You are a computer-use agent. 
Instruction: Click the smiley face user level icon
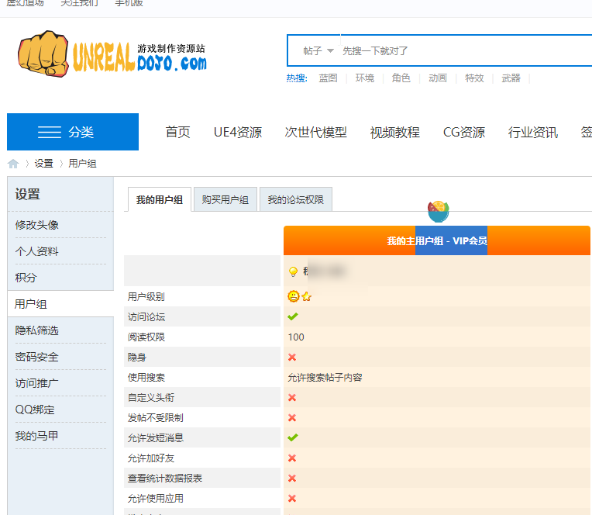click(294, 296)
